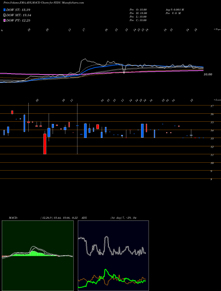Click the MACD values (12,26,9) 13.44, 13.66, -0.22
This screenshot has width=221, height=291.
pyautogui.click(x=60, y=218)
